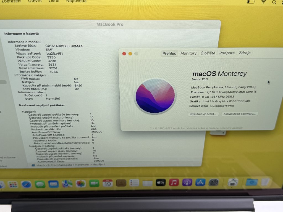Viewport: 283px width, 212px height.
Task: Switch to the Monitory tab
Action: point(188,53)
